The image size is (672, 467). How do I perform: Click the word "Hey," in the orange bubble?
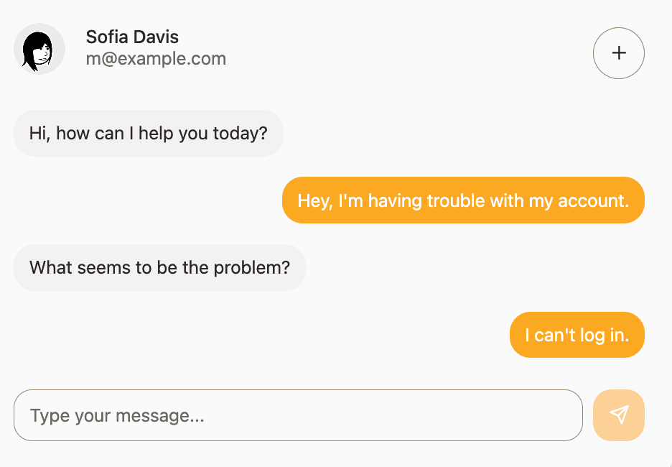(314, 200)
